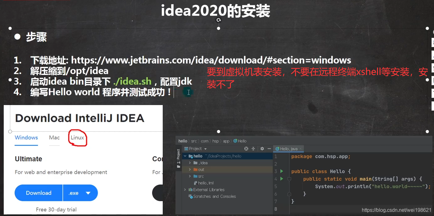Click 'Select Opened File' target icon in Project panel
Image resolution: width=434 pixels, height=216 pixels.
246,149
